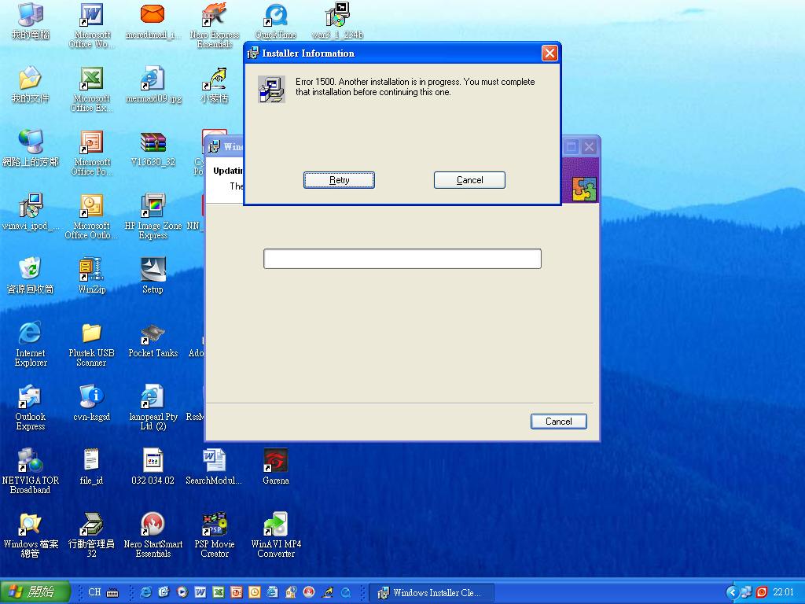This screenshot has height=604, width=805.
Task: Open NETVIGATOR Broadband shortcut
Action: (x=31, y=472)
